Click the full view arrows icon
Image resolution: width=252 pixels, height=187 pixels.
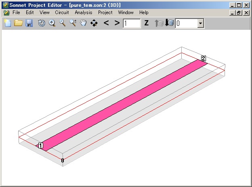tap(94, 23)
